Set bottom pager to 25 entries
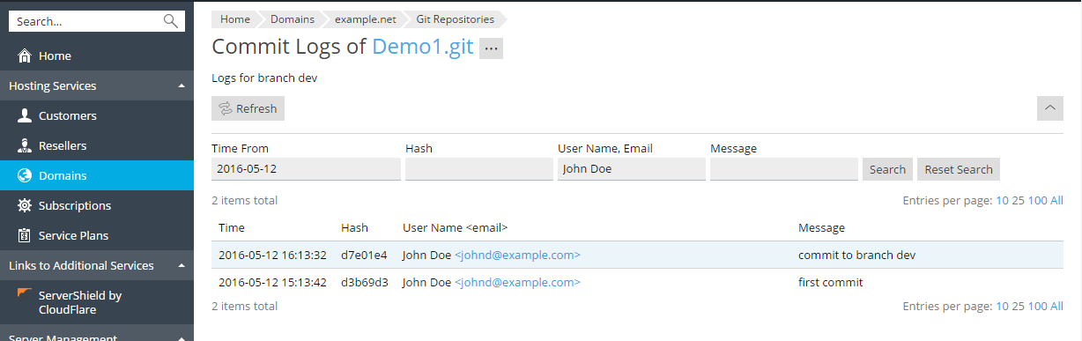The image size is (1082, 341). tap(1018, 306)
